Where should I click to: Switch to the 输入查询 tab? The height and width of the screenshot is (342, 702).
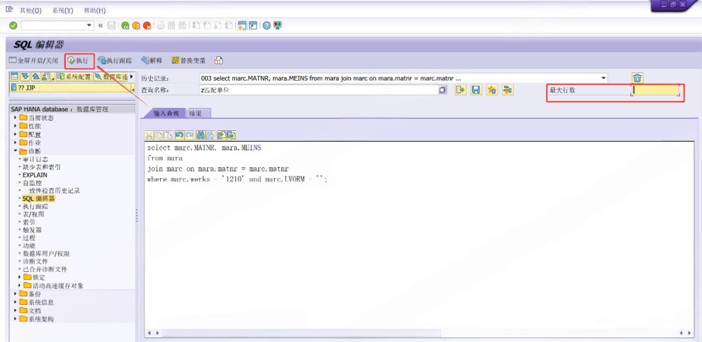166,113
